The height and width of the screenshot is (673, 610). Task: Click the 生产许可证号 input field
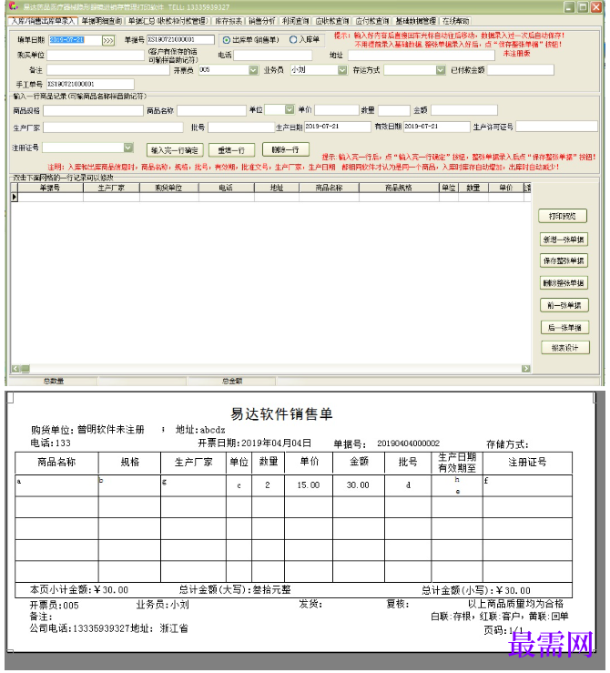[x=556, y=127]
